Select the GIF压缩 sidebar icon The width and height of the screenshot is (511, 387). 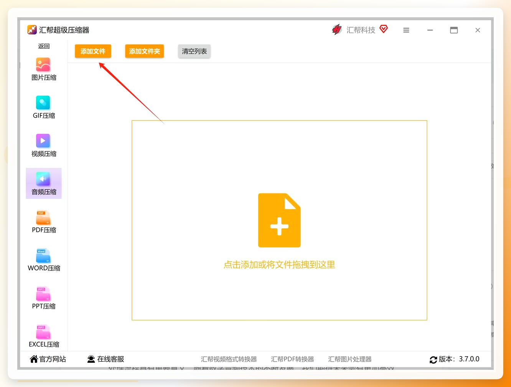[43, 103]
